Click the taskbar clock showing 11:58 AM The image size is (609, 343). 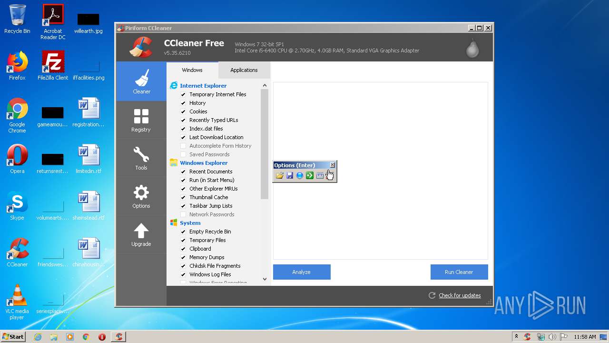(585, 337)
